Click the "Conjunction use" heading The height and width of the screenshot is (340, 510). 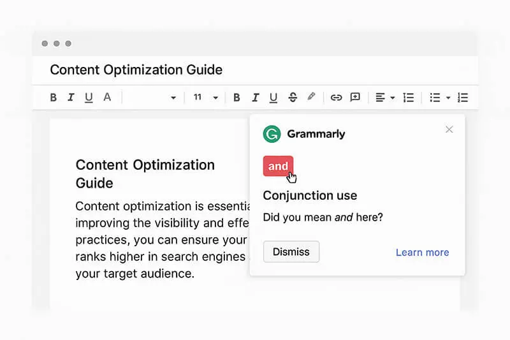pos(310,195)
